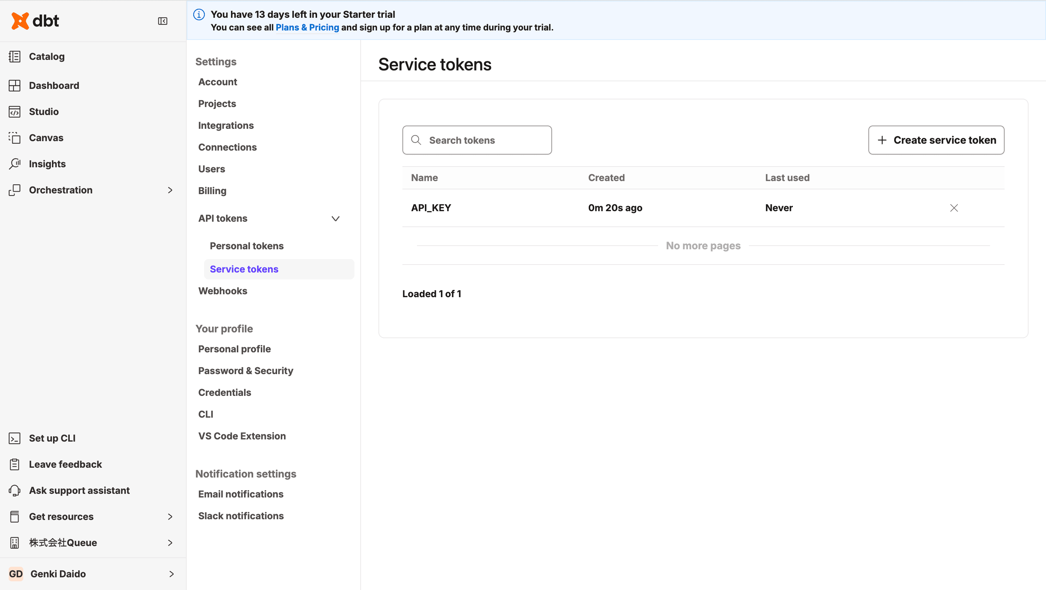Open Canvas from the sidebar
This screenshot has width=1046, height=590.
pyautogui.click(x=46, y=138)
